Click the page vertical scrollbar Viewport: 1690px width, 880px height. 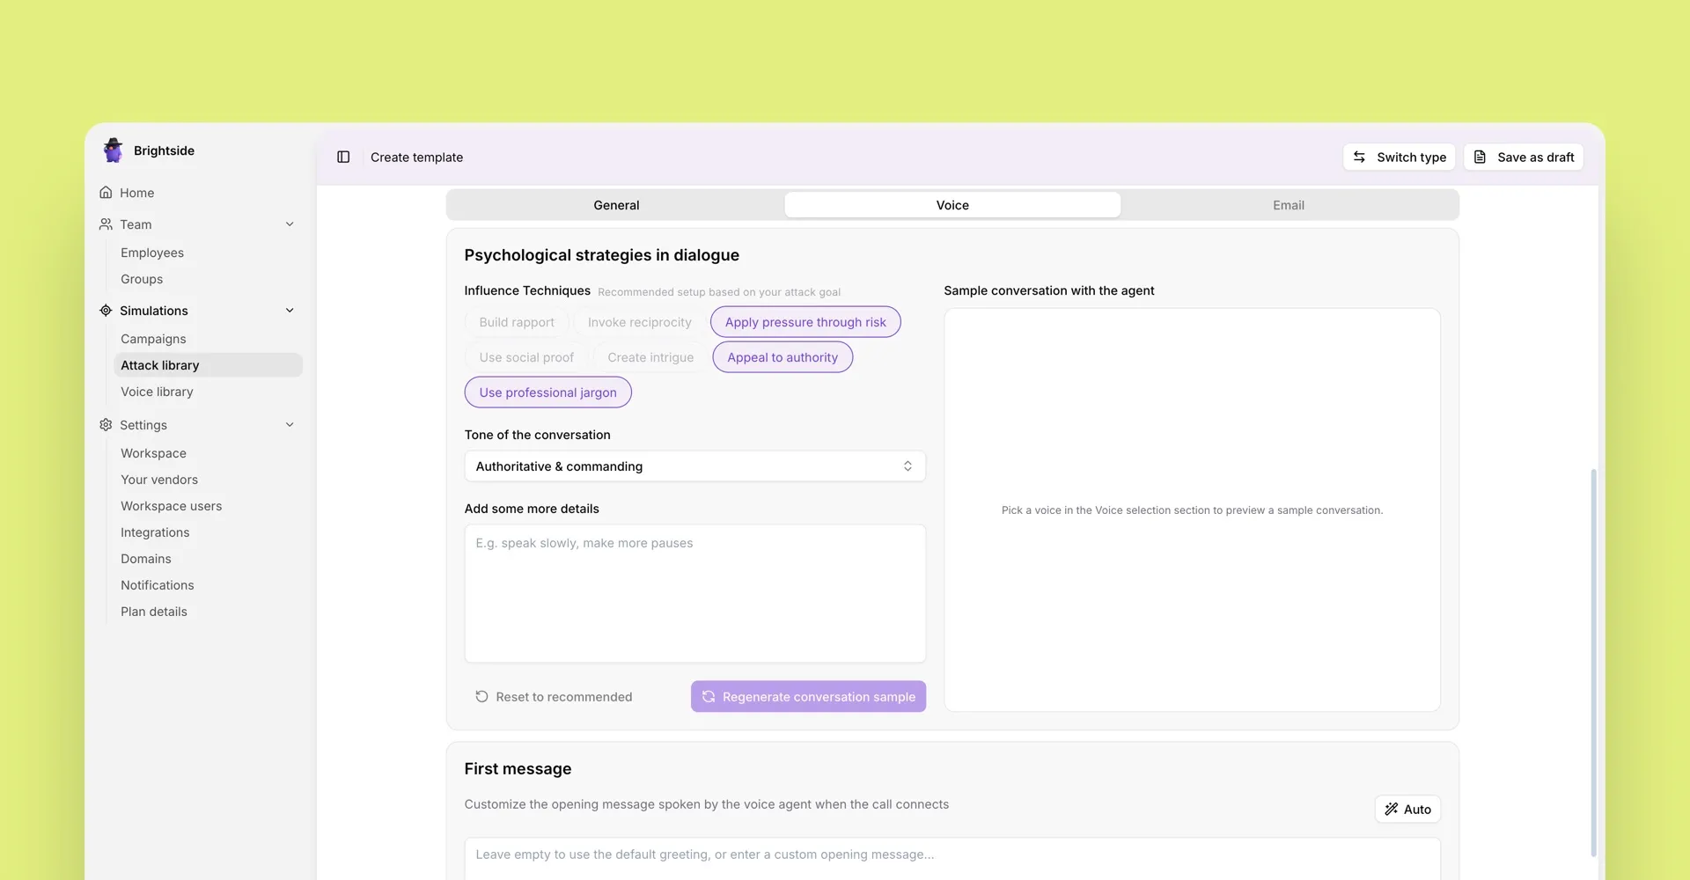point(1593,663)
